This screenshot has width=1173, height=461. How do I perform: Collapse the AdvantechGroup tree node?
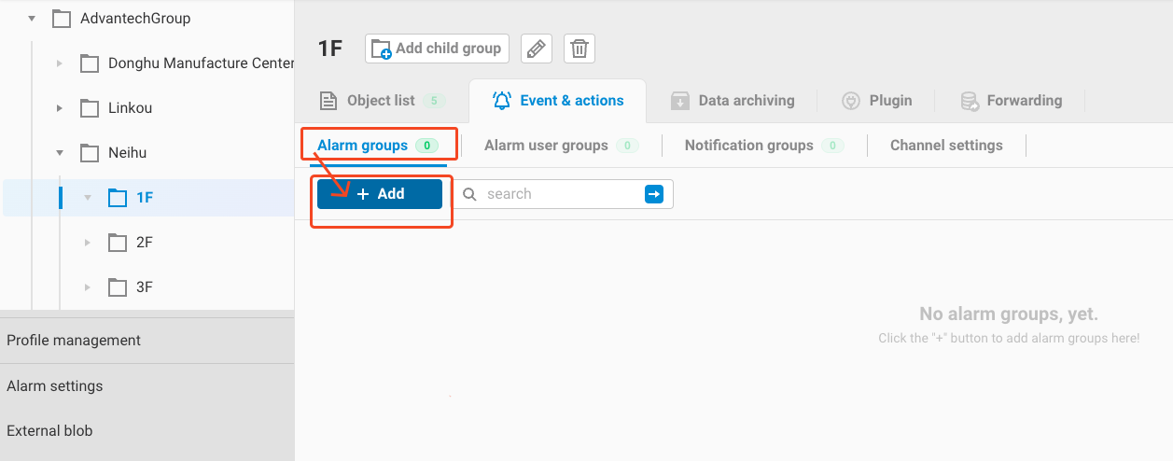coord(32,19)
